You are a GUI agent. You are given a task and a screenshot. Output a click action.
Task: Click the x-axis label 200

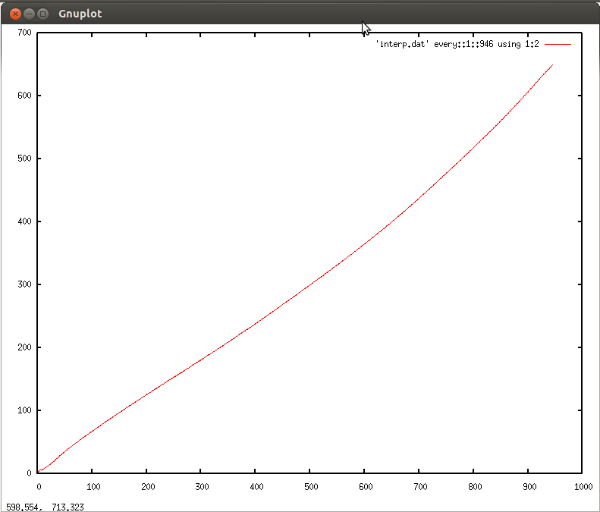[148, 487]
